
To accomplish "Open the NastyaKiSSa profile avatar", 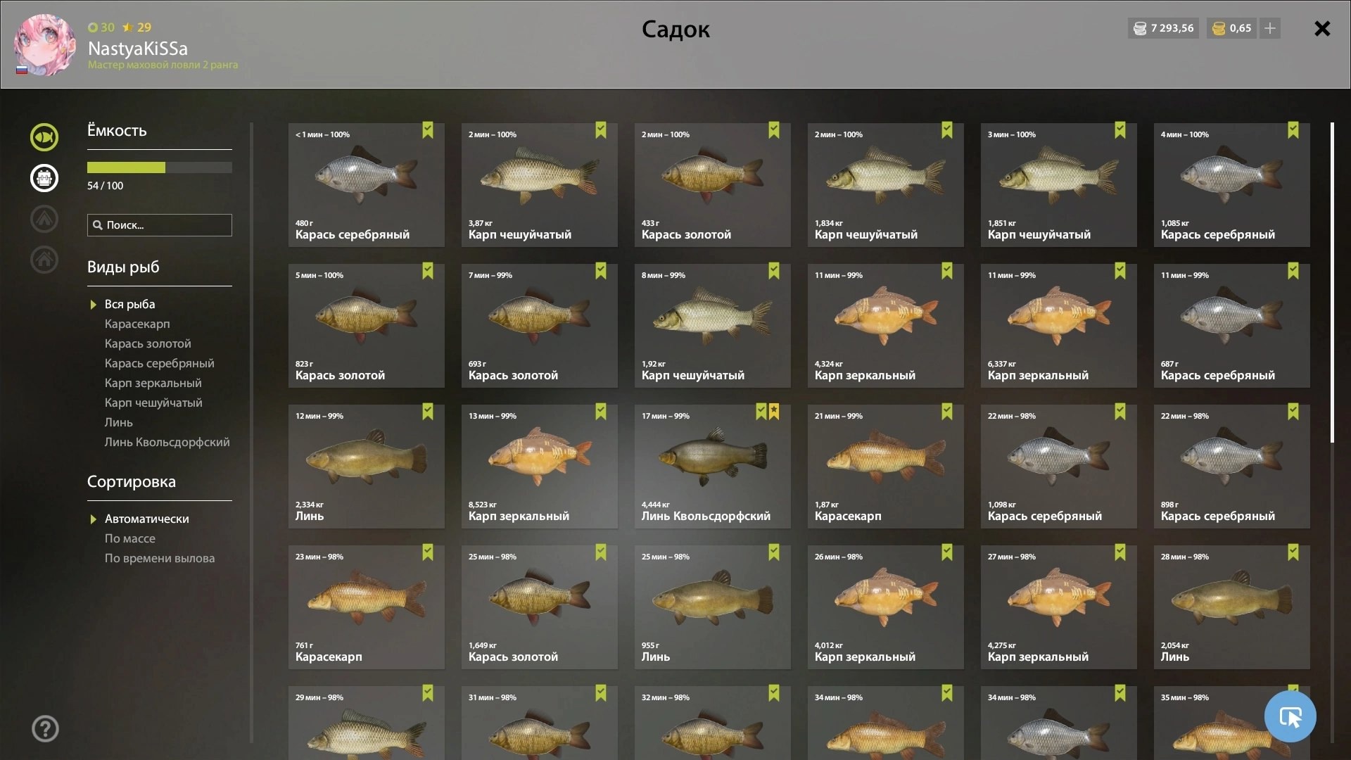I will 45,45.
